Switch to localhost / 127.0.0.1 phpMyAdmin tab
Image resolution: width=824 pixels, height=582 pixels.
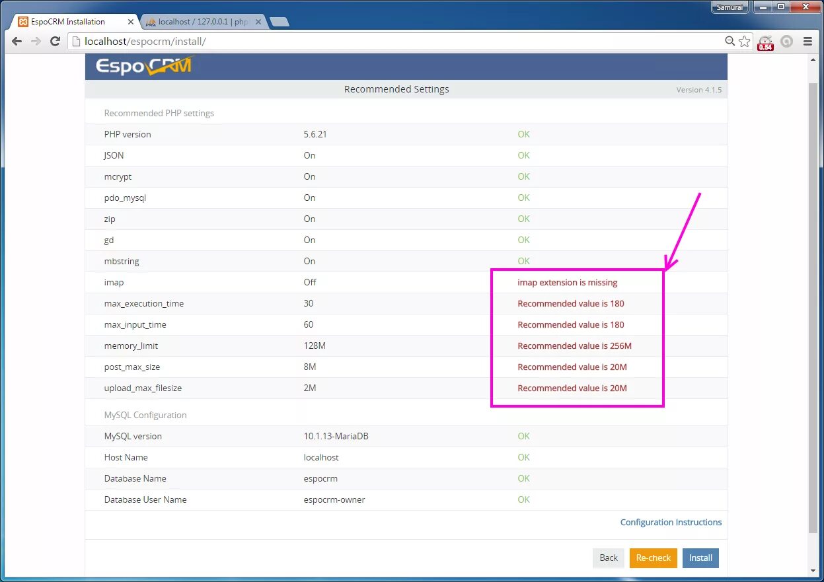[x=202, y=22]
